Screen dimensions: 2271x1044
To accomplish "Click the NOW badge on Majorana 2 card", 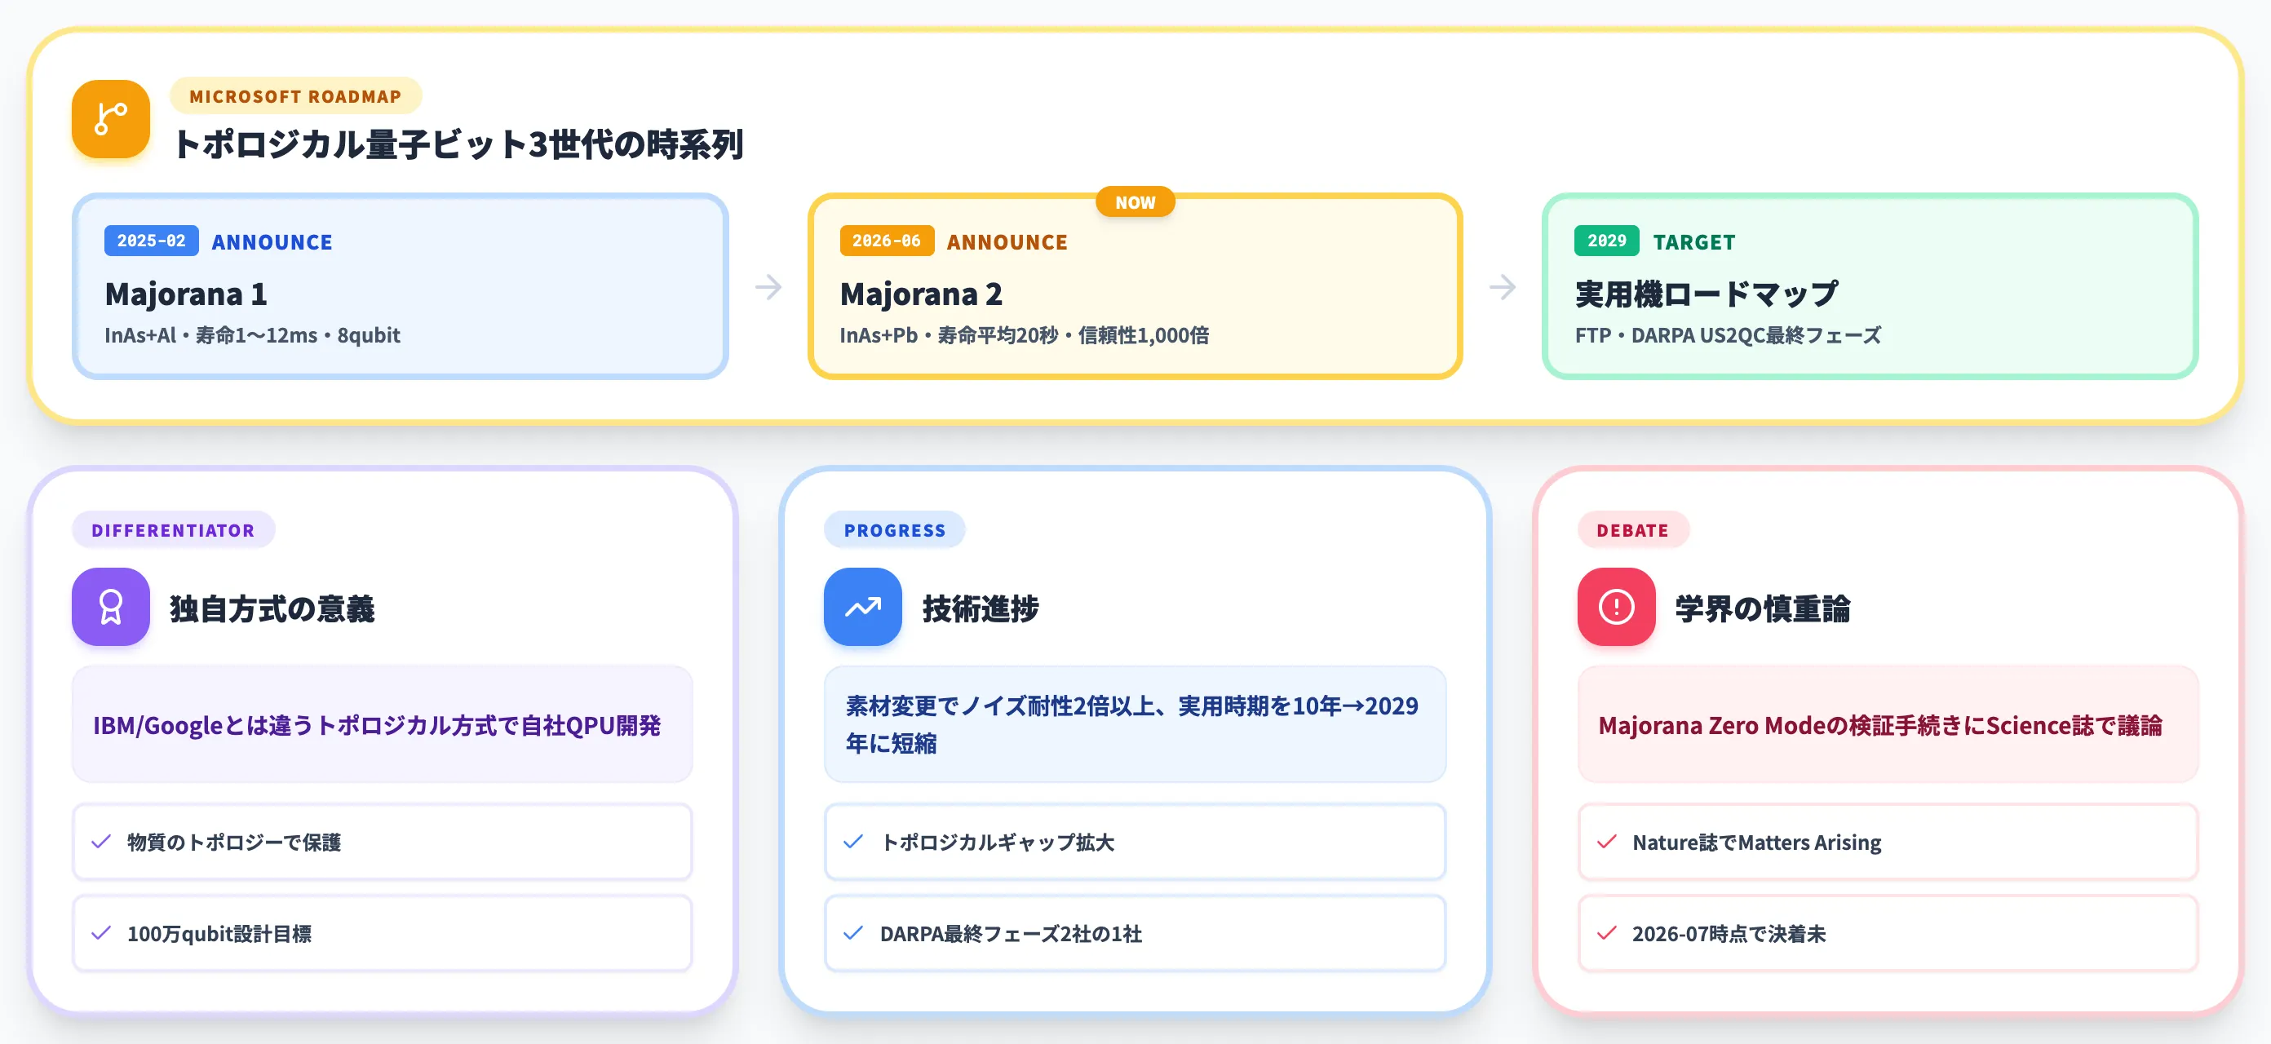I will tap(1135, 202).
